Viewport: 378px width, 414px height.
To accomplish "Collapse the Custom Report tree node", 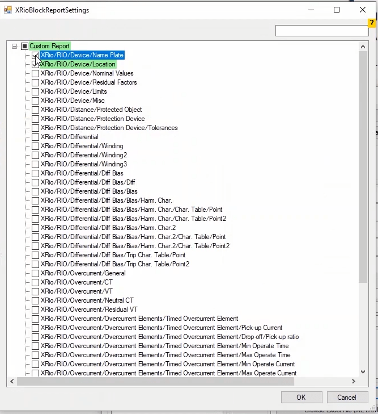I will (x=15, y=46).
